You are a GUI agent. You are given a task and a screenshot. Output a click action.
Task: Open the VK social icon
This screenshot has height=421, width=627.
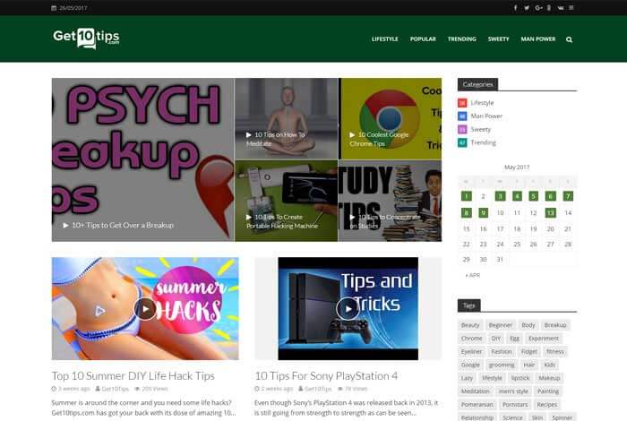point(560,7)
